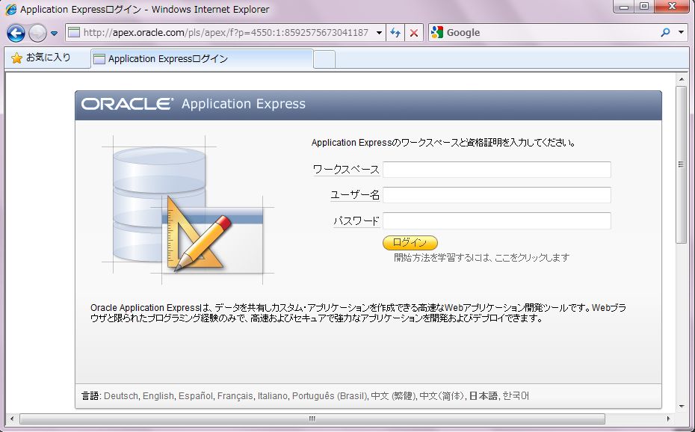The height and width of the screenshot is (432, 695).
Task: Expand the address bar history dropdown
Action: (x=379, y=33)
